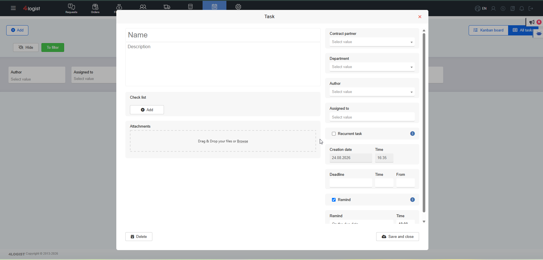The image size is (543, 260).
Task: Click the logout icon in header
Action: [x=531, y=9]
